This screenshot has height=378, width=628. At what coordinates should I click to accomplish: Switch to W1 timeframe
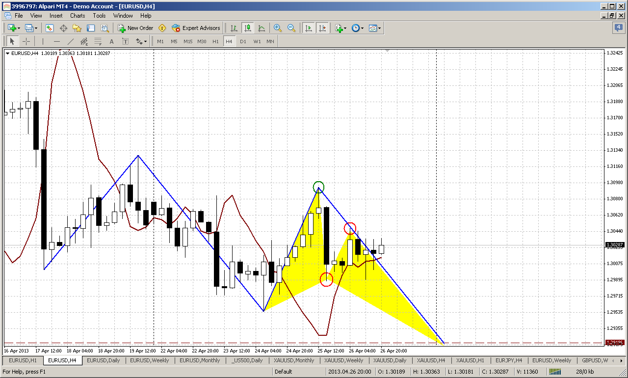click(257, 41)
